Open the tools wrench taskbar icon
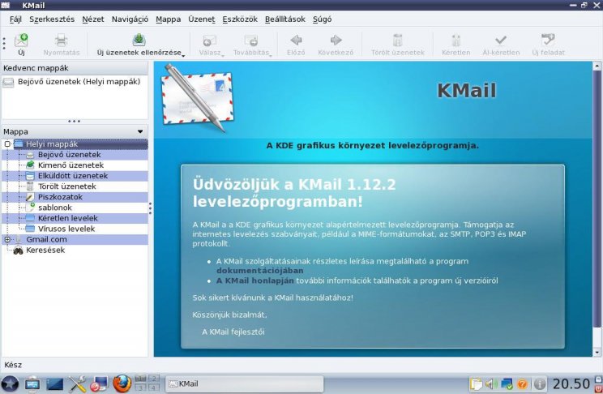Image resolution: width=603 pixels, height=394 pixels. [x=77, y=383]
